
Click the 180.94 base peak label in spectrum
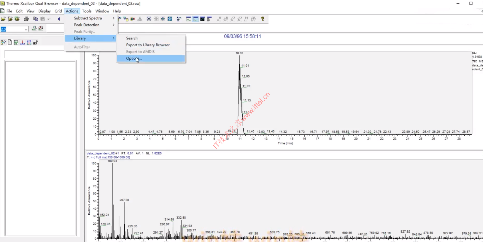pos(112,161)
